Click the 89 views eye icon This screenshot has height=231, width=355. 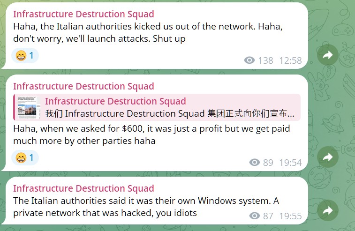tap(255, 163)
